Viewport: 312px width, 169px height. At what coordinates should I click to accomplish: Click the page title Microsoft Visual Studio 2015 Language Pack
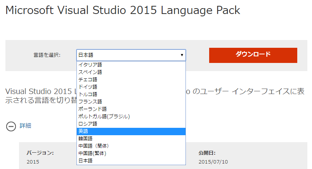pyautogui.click(x=123, y=10)
